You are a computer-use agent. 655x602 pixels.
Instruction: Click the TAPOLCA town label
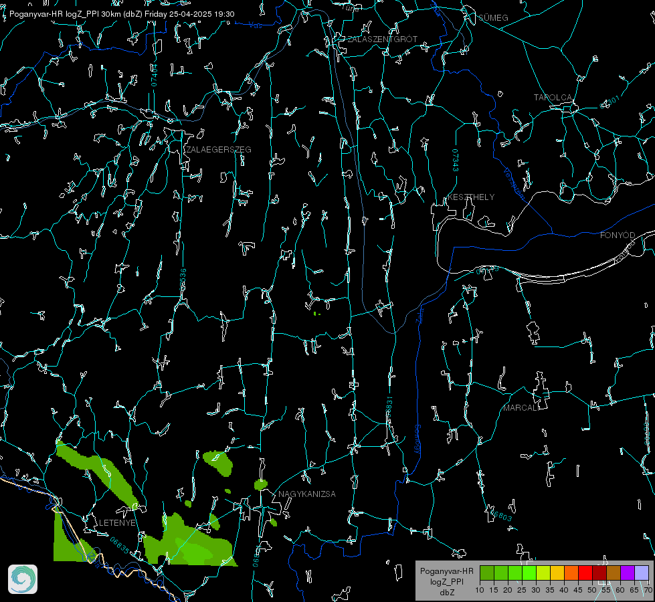(x=553, y=98)
